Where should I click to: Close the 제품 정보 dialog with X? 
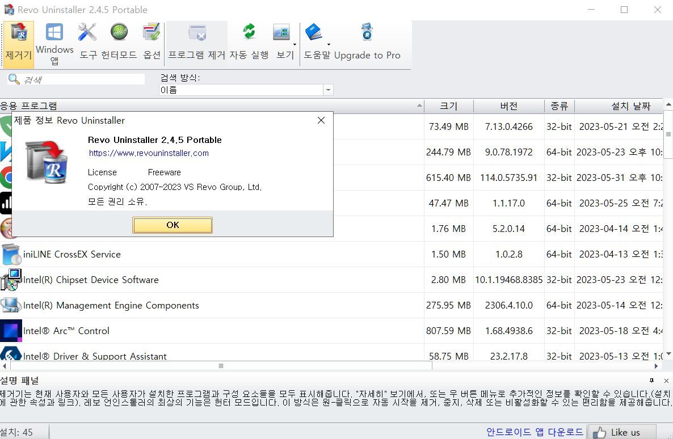pyautogui.click(x=321, y=121)
